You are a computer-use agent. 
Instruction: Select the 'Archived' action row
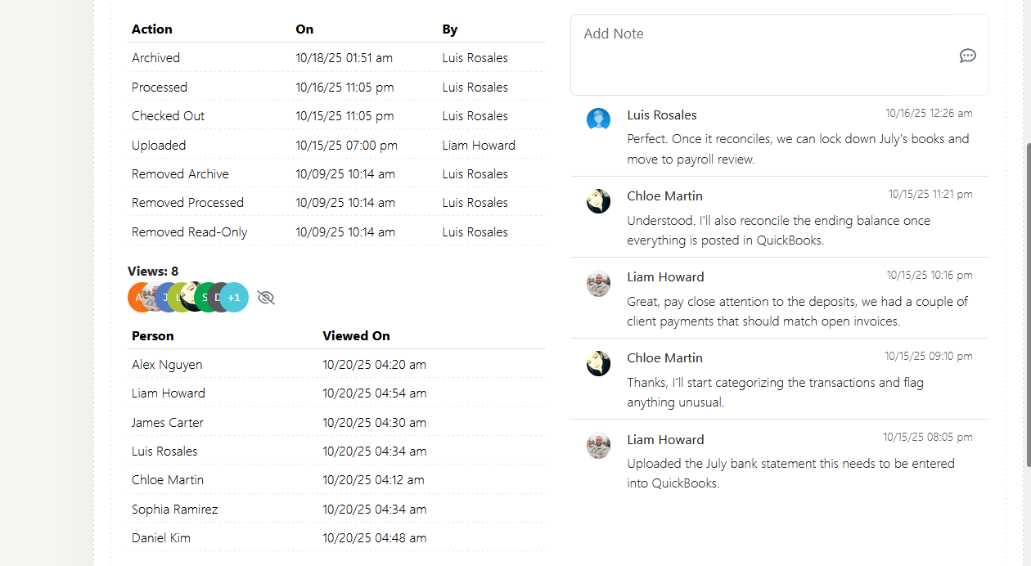[156, 58]
